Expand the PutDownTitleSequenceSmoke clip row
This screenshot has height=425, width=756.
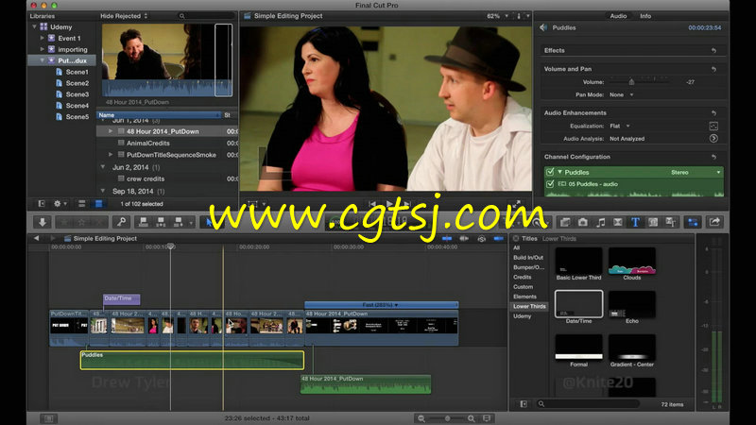(111, 155)
